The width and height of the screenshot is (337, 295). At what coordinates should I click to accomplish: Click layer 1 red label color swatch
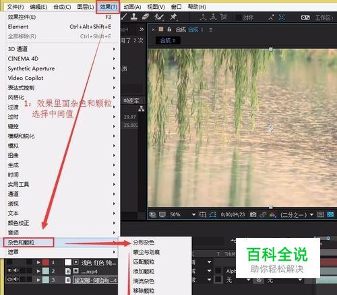(46, 262)
